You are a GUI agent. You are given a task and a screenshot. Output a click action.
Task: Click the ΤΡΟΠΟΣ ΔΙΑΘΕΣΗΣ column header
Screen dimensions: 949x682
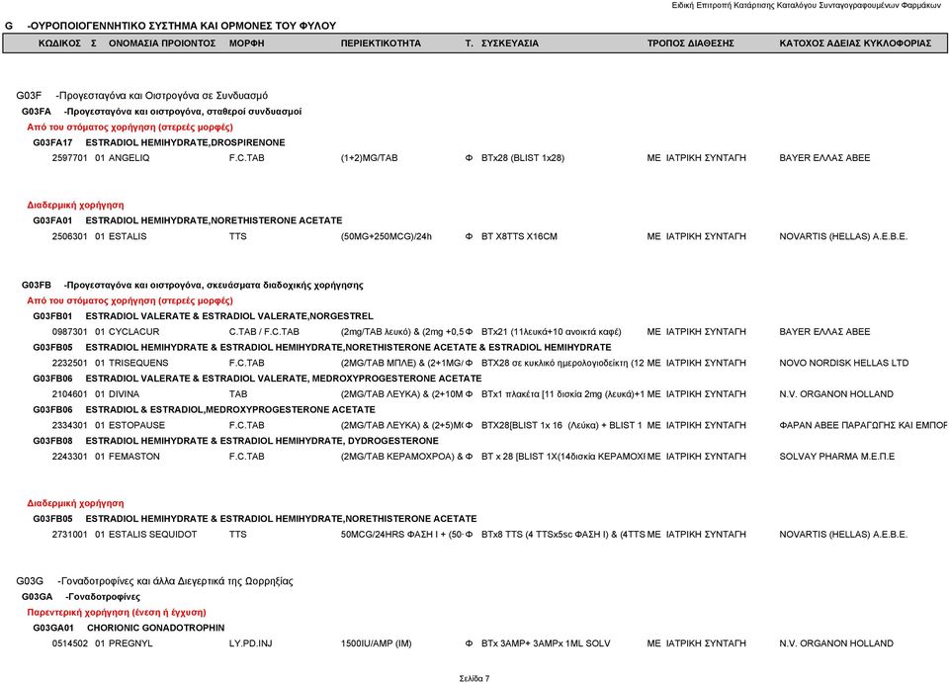(x=691, y=43)
